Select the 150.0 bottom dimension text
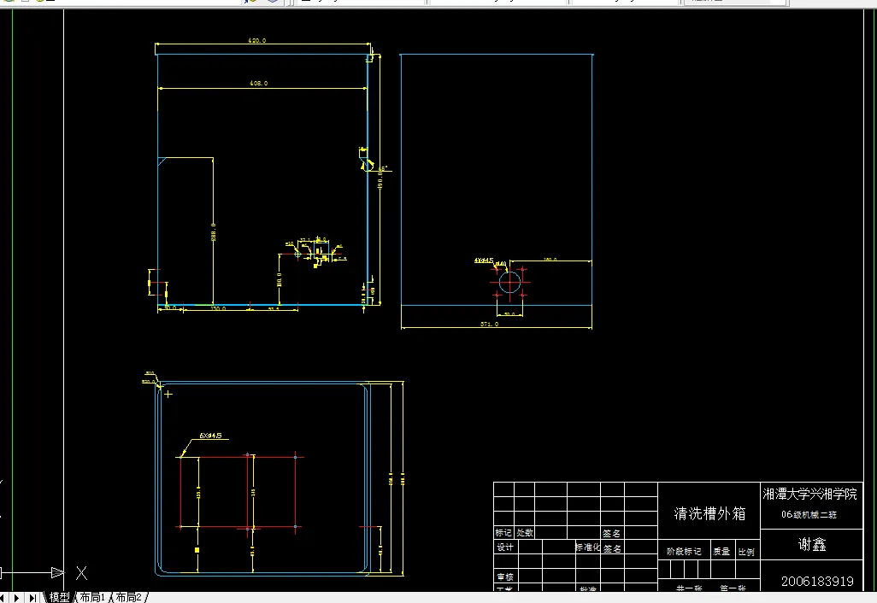877x603 pixels. pyautogui.click(x=218, y=308)
